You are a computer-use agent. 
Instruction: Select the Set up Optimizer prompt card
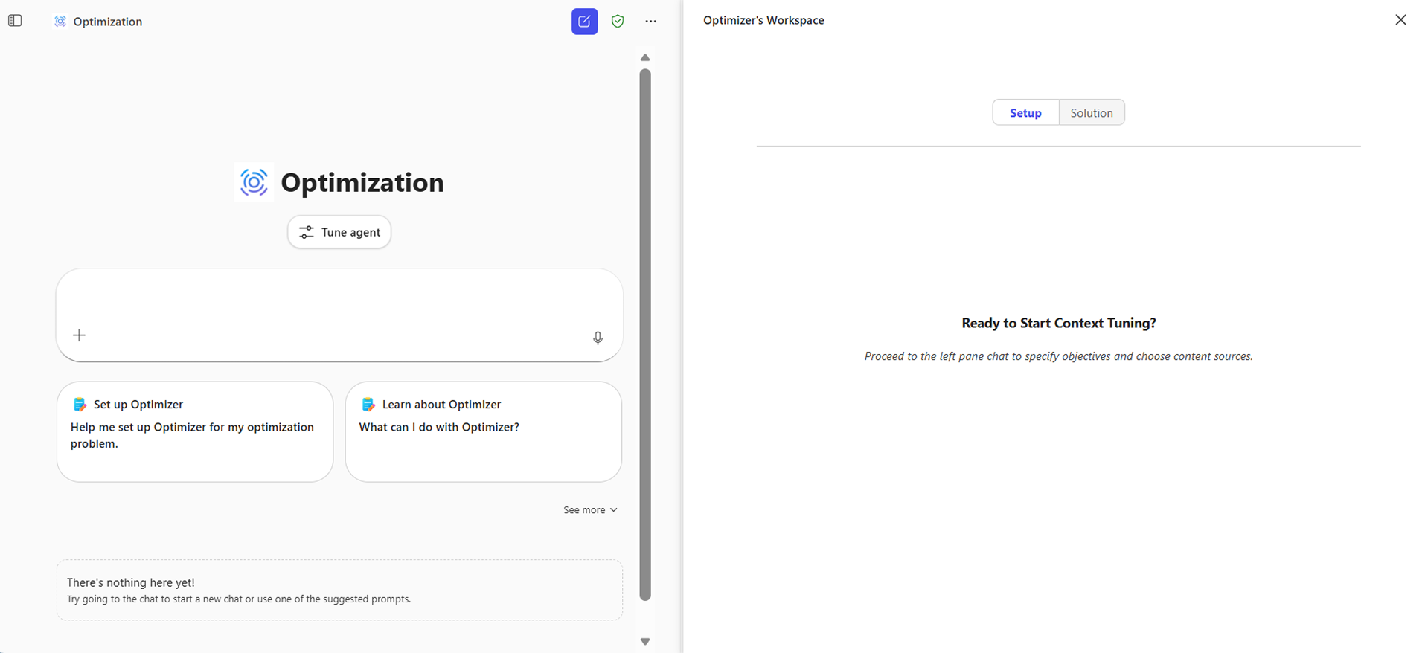pos(195,432)
